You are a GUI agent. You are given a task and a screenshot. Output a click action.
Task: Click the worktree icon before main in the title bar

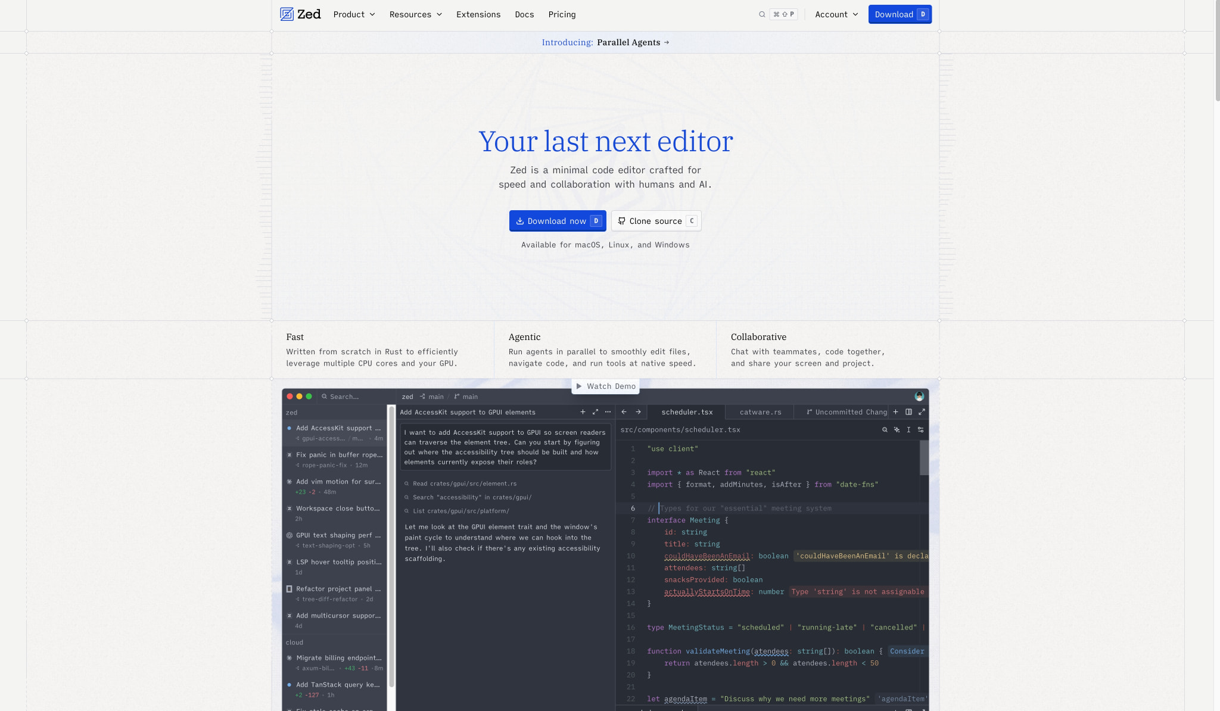point(422,397)
